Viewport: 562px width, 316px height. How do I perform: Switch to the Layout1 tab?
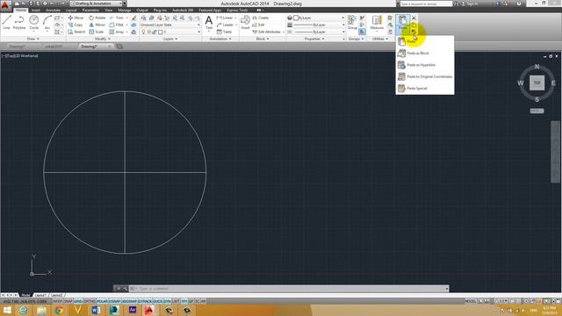40,295
